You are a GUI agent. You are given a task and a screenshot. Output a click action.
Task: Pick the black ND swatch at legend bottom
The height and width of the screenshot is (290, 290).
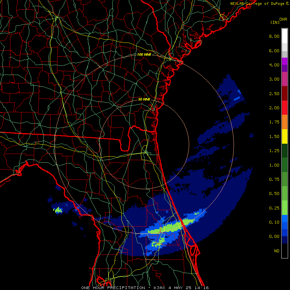[285, 251]
